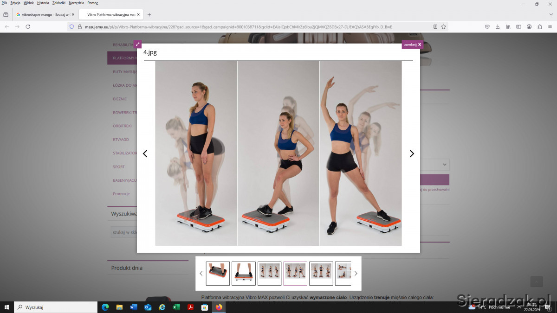Viewport: 557px width, 313px height.
Task: Open the Firefox downloads panel
Action: 498,27
